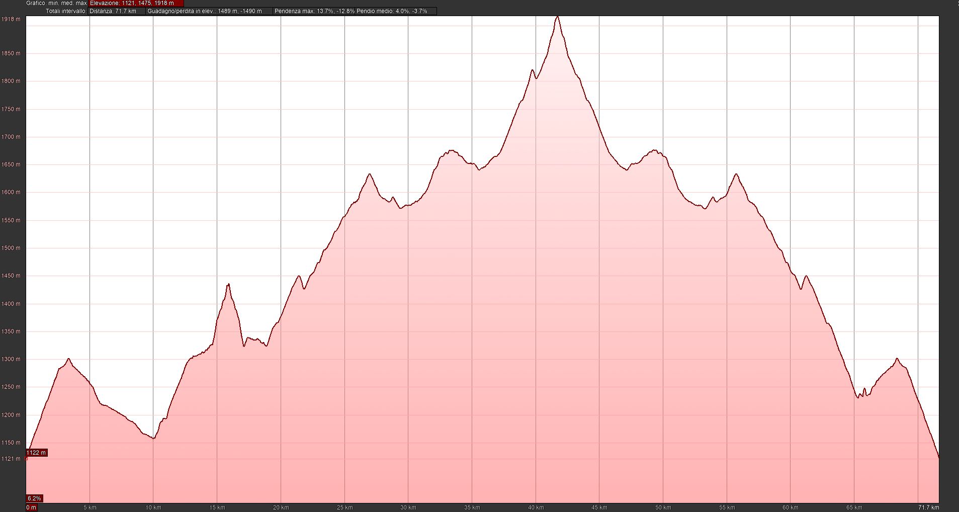Click the Grafico min. med. max label
Screen dimensions: 959x512
click(x=57, y=3)
